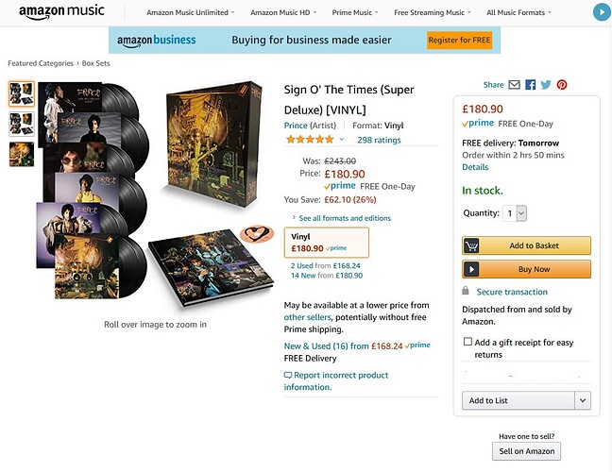Share product on Pinterest icon
612x472 pixels.
[x=562, y=85]
